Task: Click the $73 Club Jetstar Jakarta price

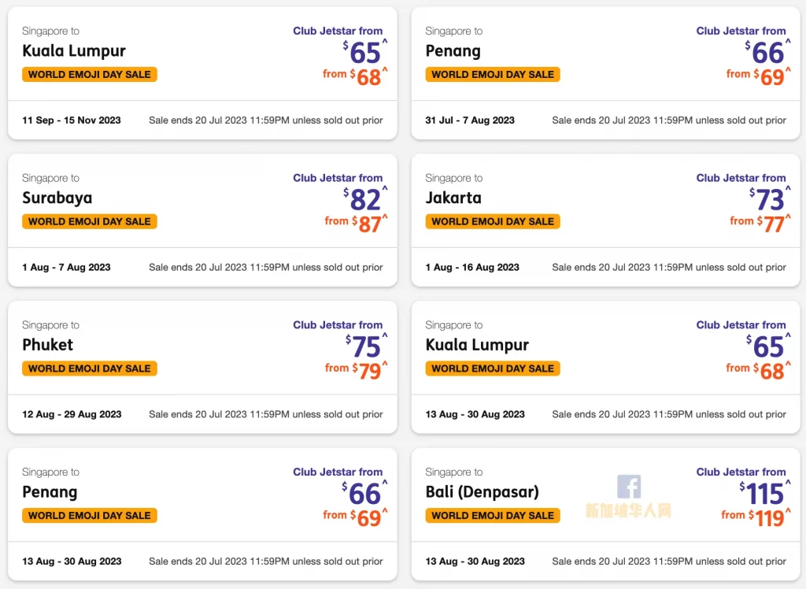Action: click(x=770, y=199)
